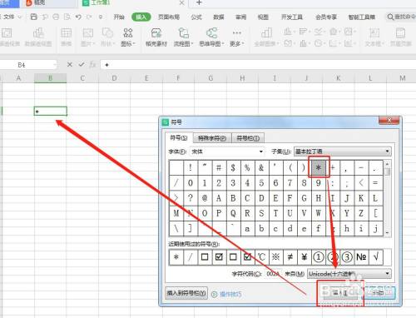Click the 更多 three-dots ribbon item

coord(236,37)
